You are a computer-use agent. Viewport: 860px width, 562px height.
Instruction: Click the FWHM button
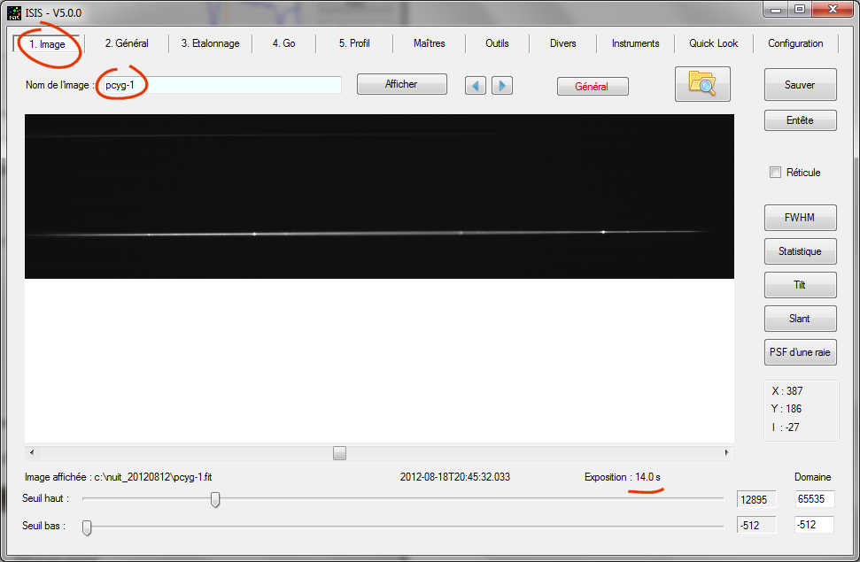(801, 218)
